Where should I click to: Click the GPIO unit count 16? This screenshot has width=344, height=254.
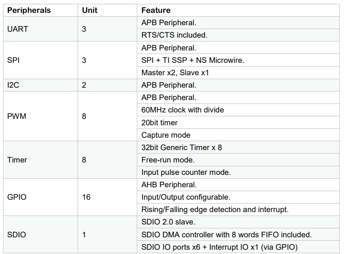[86, 197]
